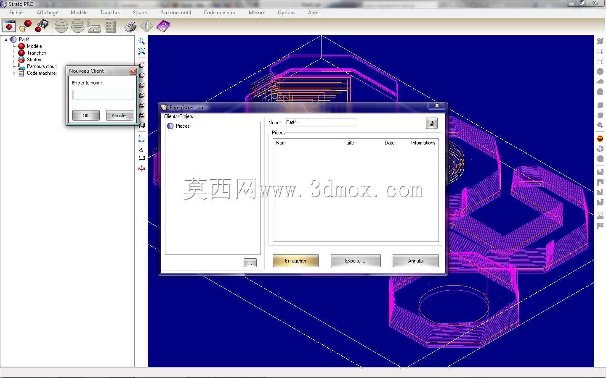Click the Informations column header
Viewport: 606px width, 378px height.
pyautogui.click(x=423, y=143)
